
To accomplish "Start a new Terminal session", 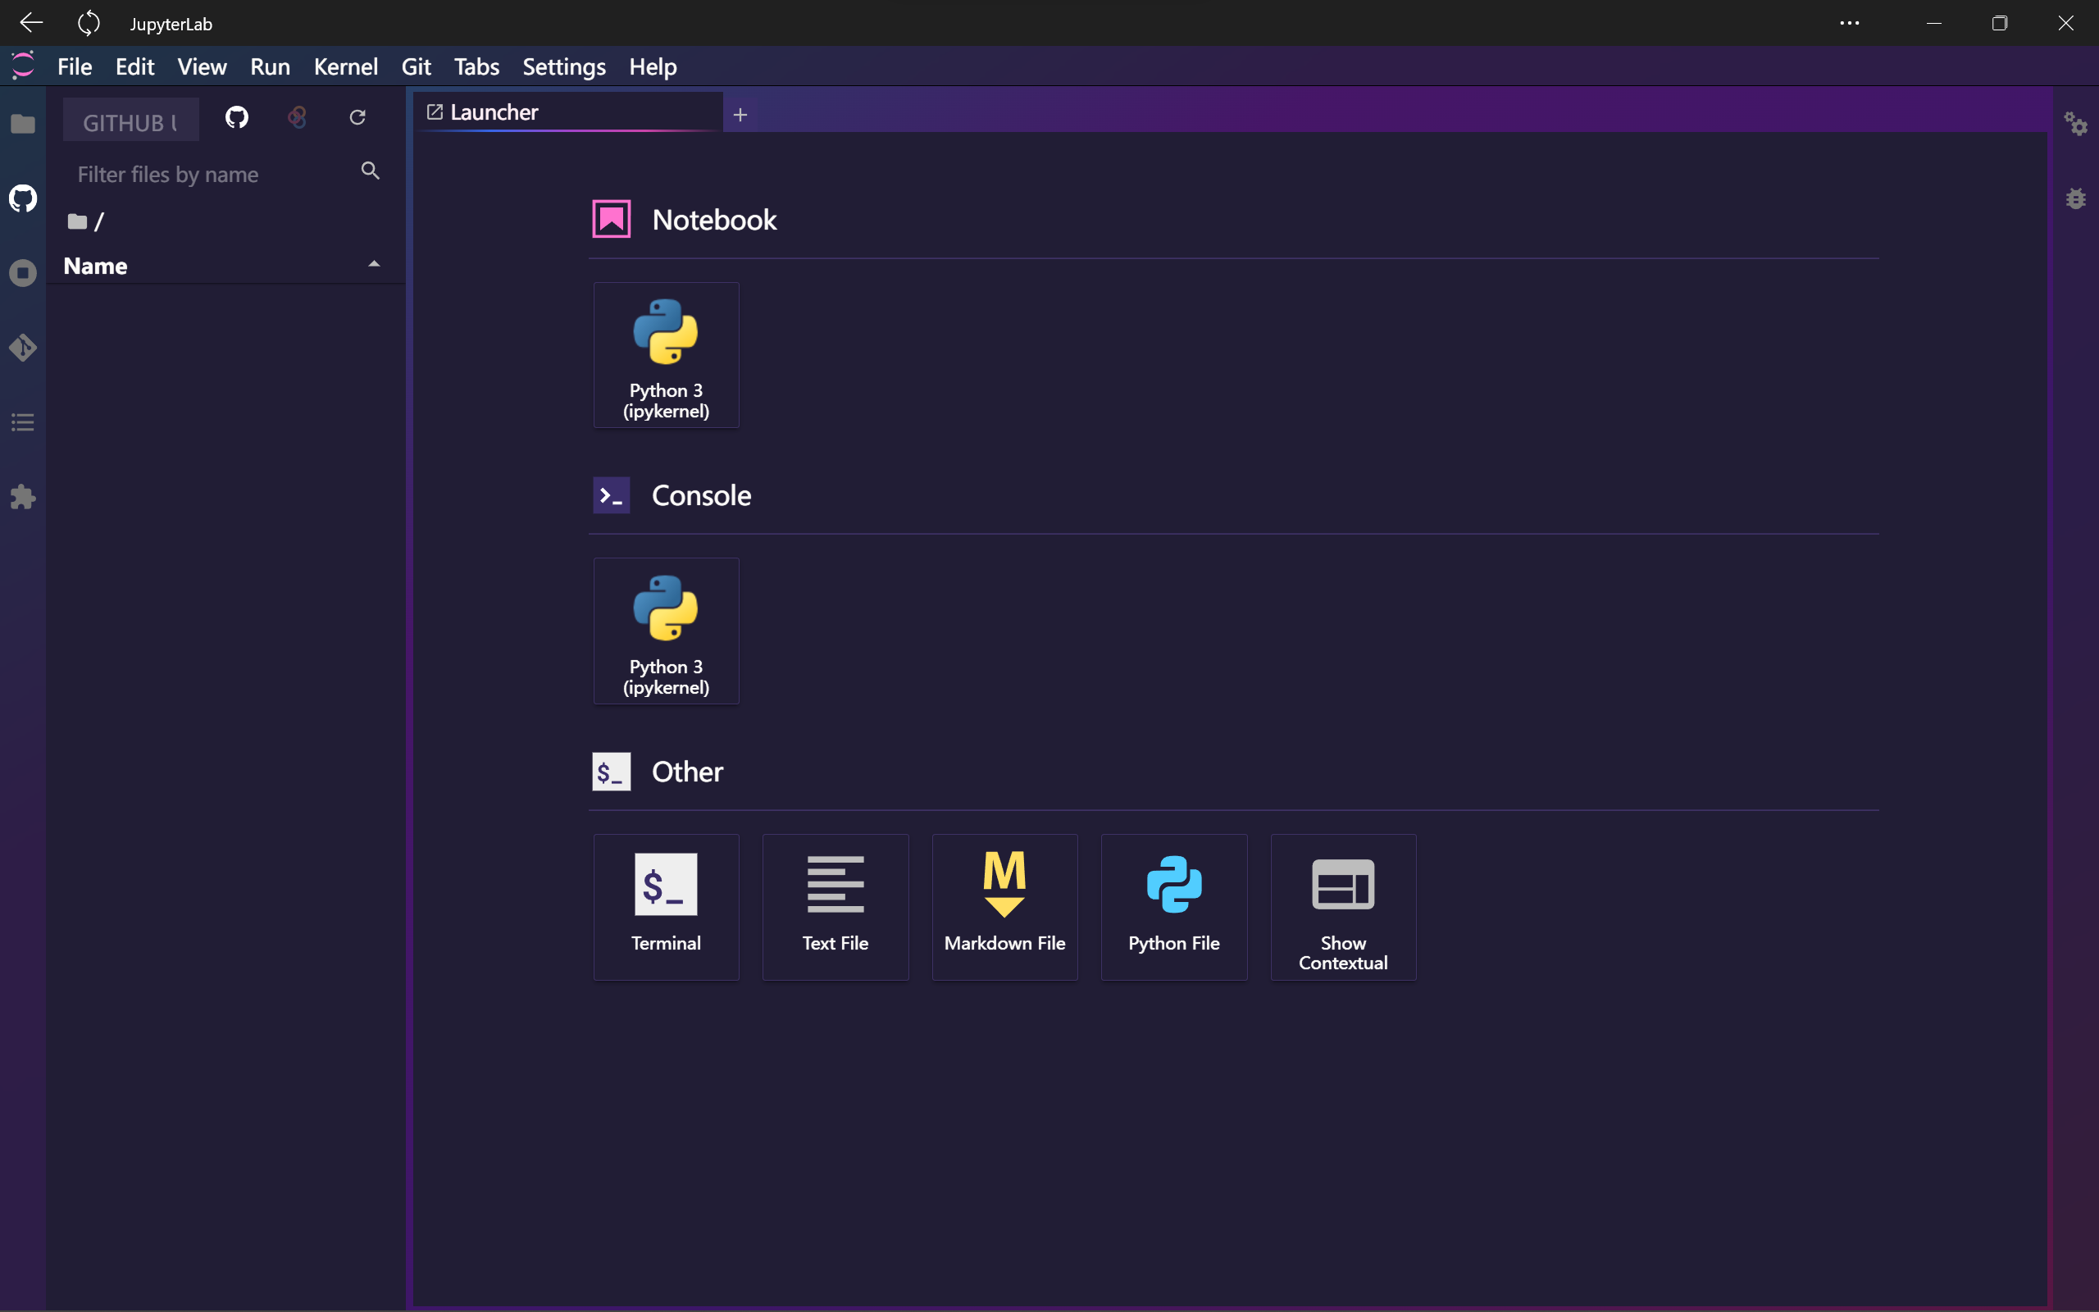I will point(666,907).
